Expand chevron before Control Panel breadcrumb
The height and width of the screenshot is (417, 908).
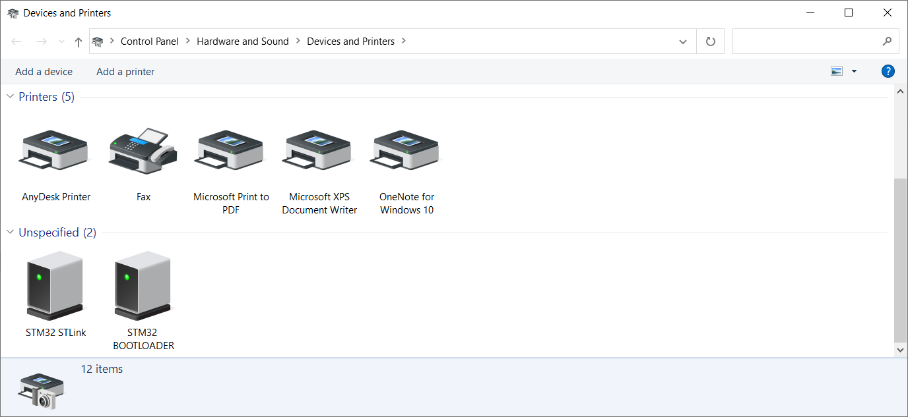click(x=112, y=41)
